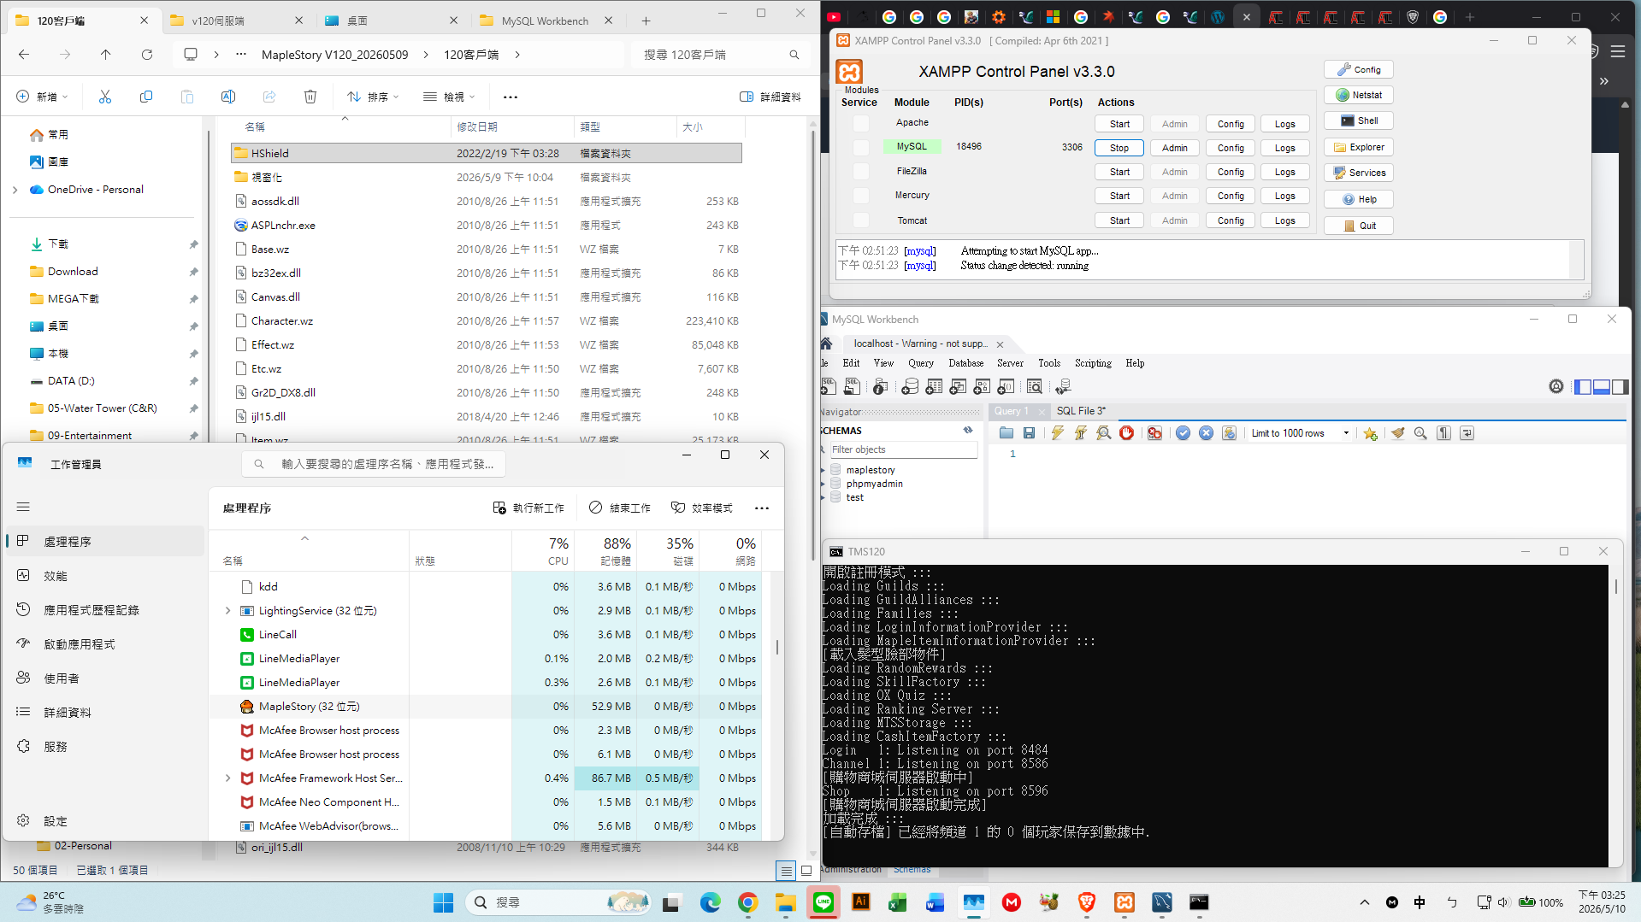Click the save script floppy icon

point(1030,433)
